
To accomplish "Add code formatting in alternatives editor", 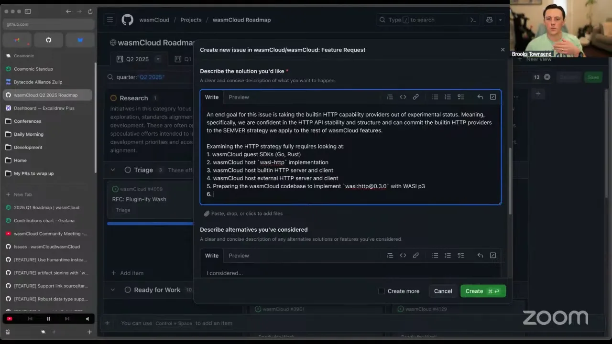I will coord(403,256).
